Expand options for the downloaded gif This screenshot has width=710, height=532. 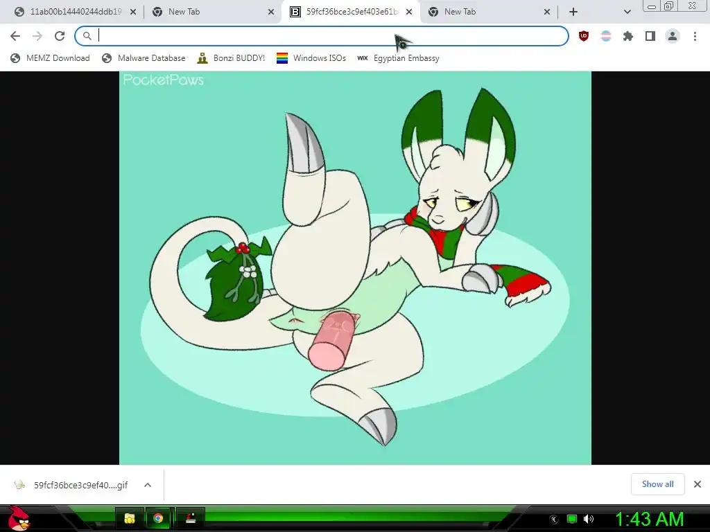pos(148,485)
